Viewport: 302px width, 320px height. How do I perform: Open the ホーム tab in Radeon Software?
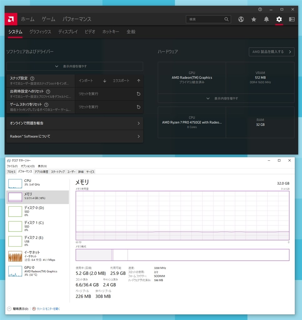click(x=28, y=19)
